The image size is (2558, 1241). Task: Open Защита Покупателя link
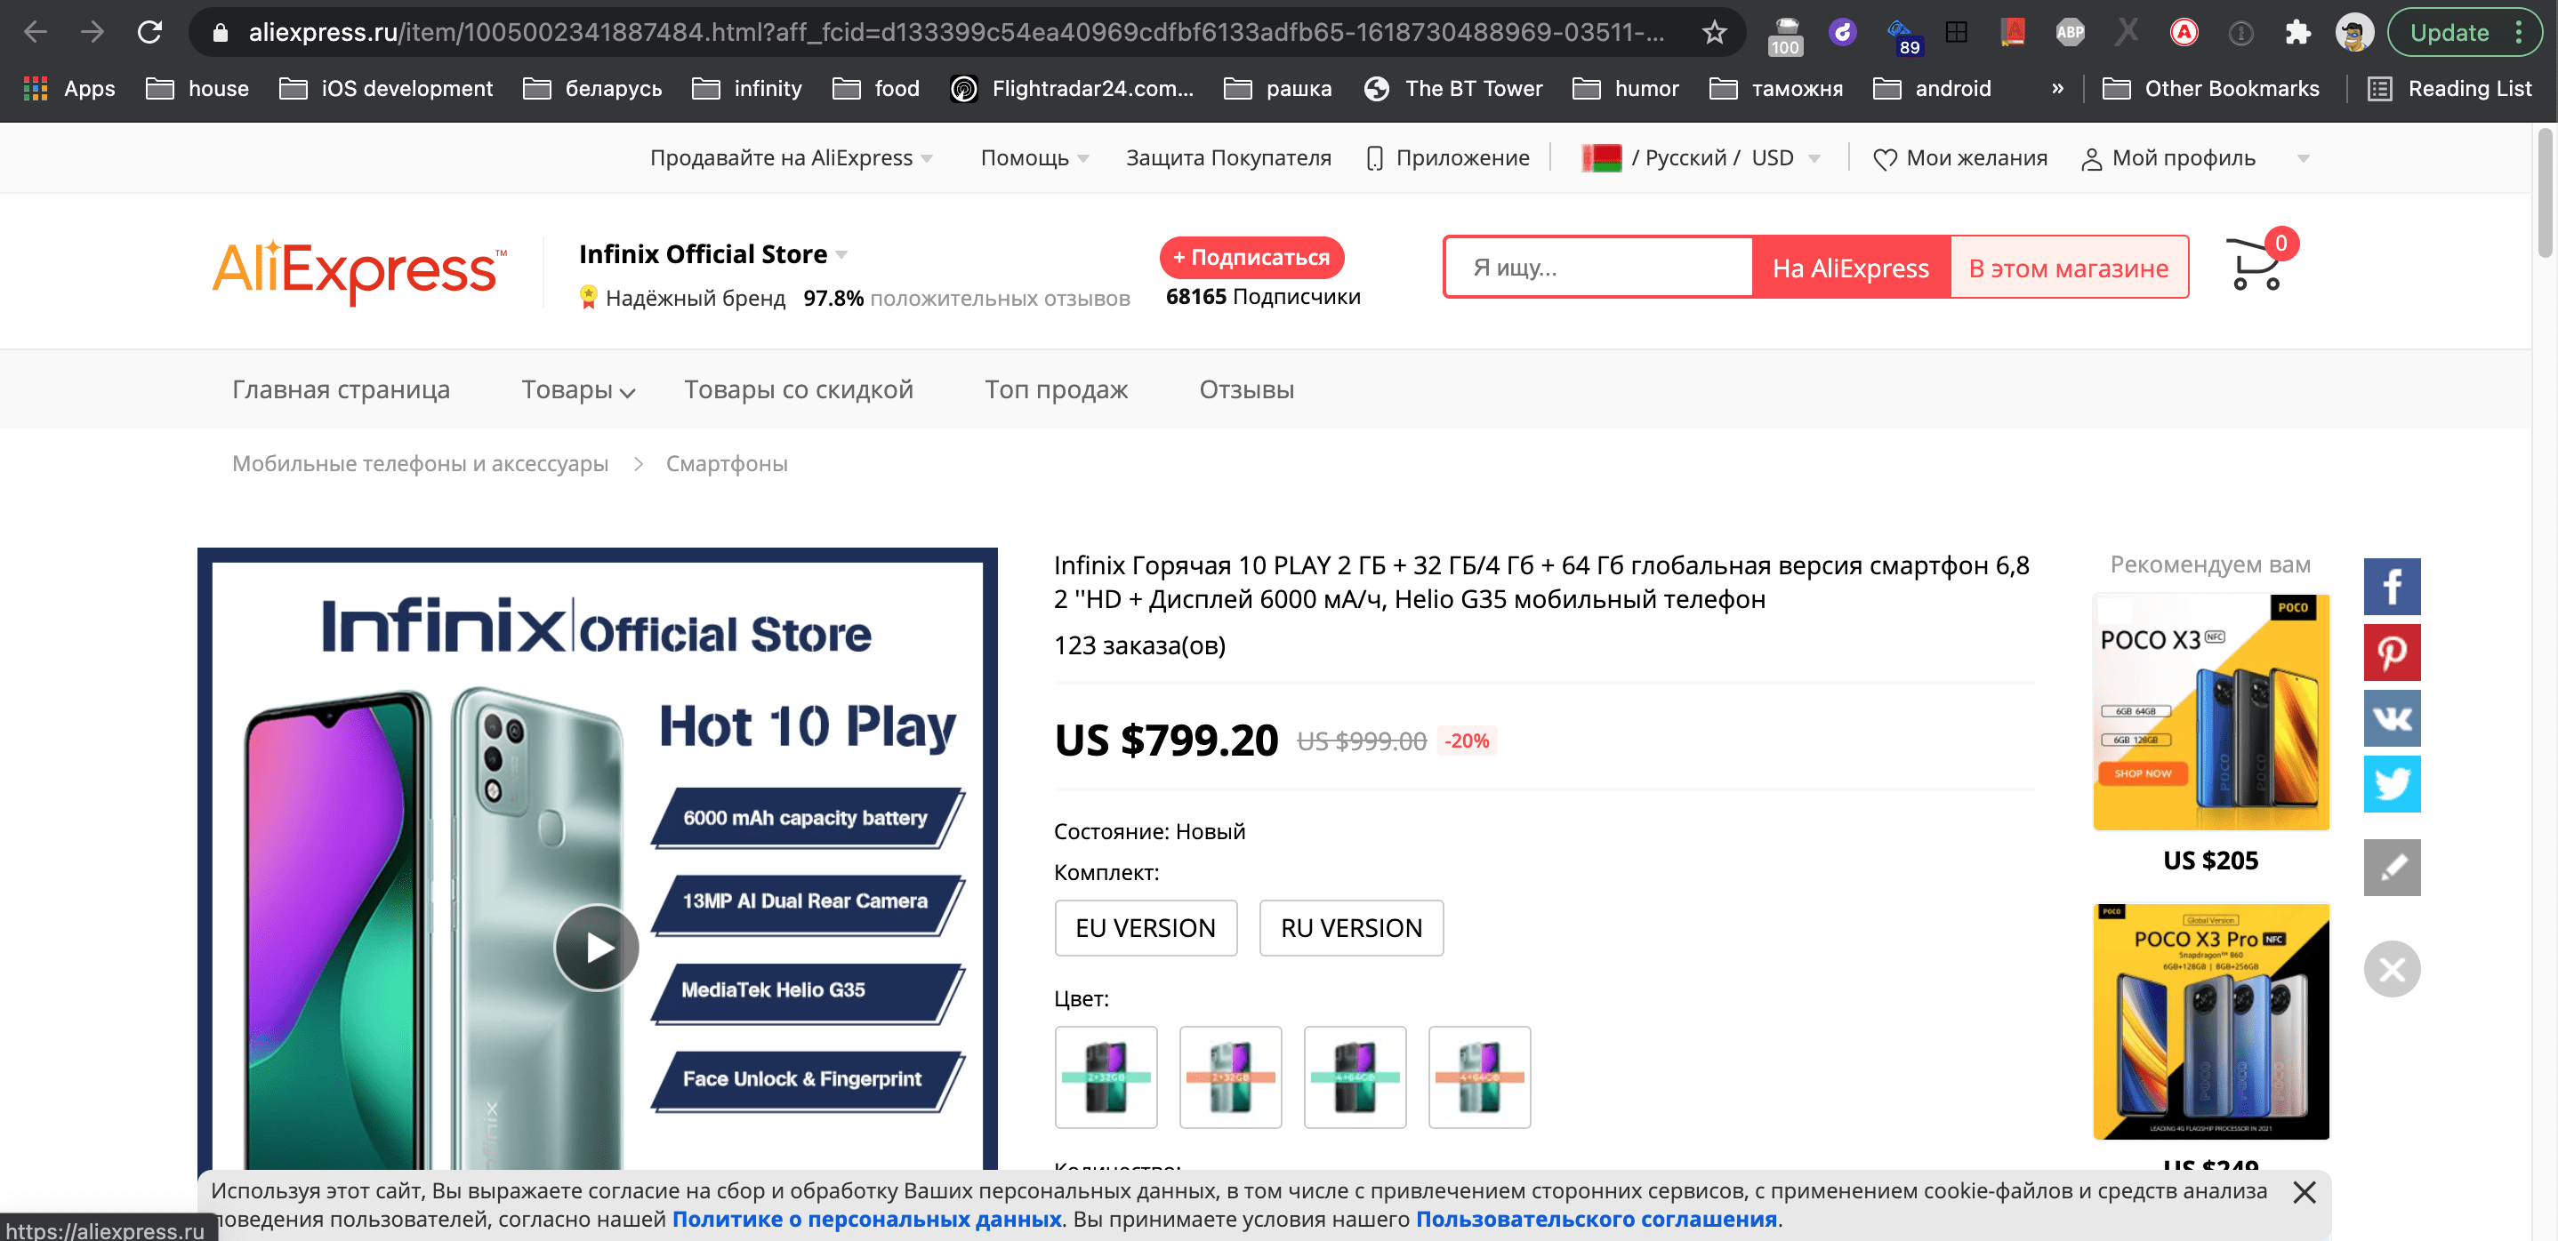click(1228, 158)
